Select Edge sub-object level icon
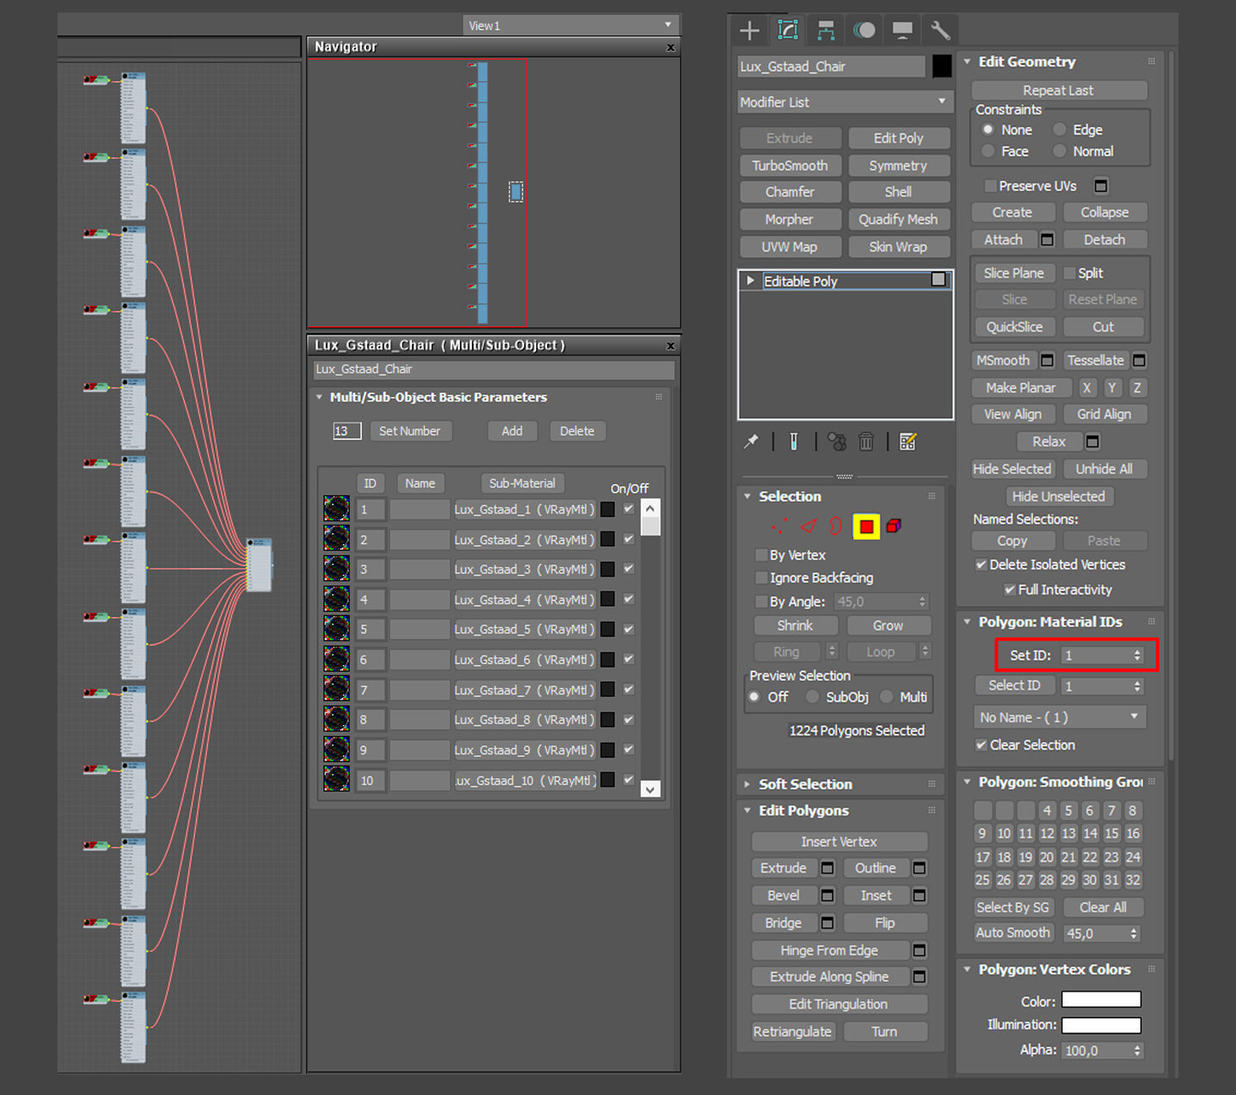 [x=809, y=526]
